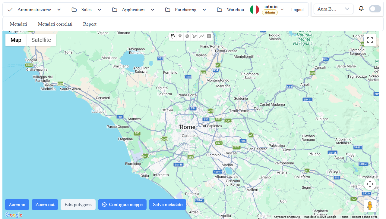Toggle fullscreen map view
This screenshot has width=386, height=219.
(370, 40)
